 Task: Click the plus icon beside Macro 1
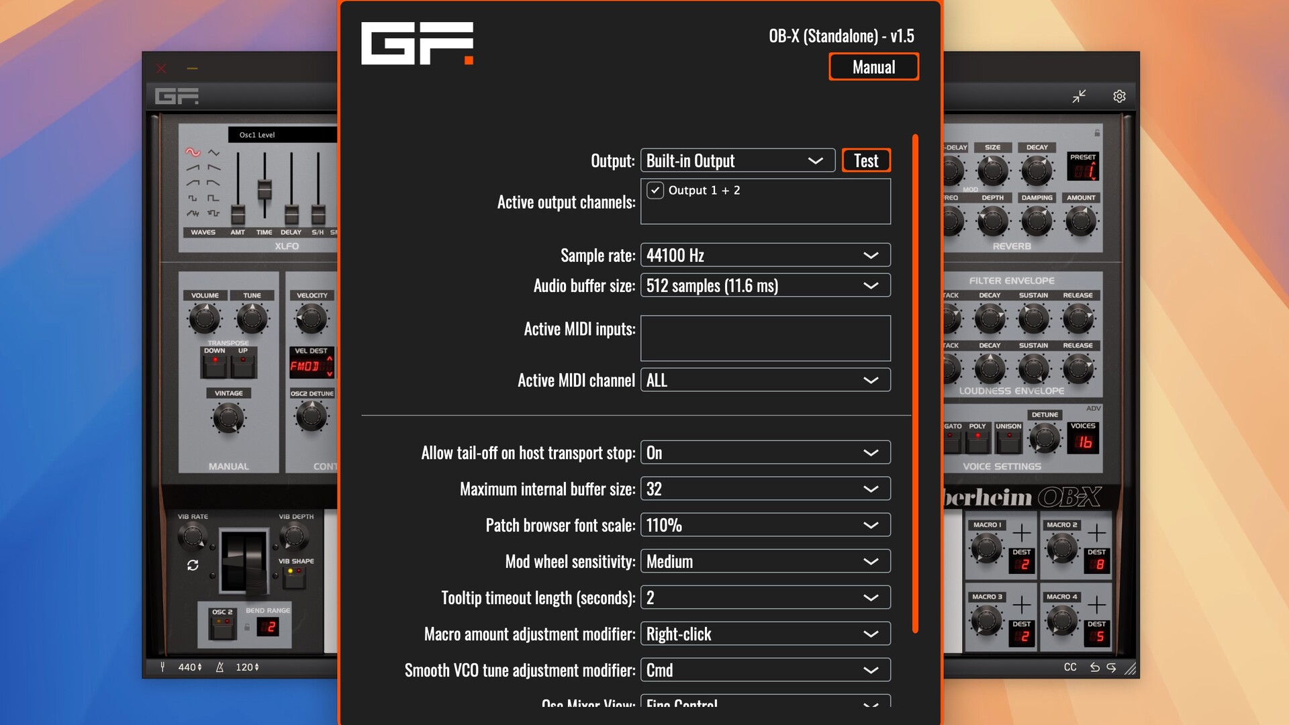click(x=1022, y=533)
